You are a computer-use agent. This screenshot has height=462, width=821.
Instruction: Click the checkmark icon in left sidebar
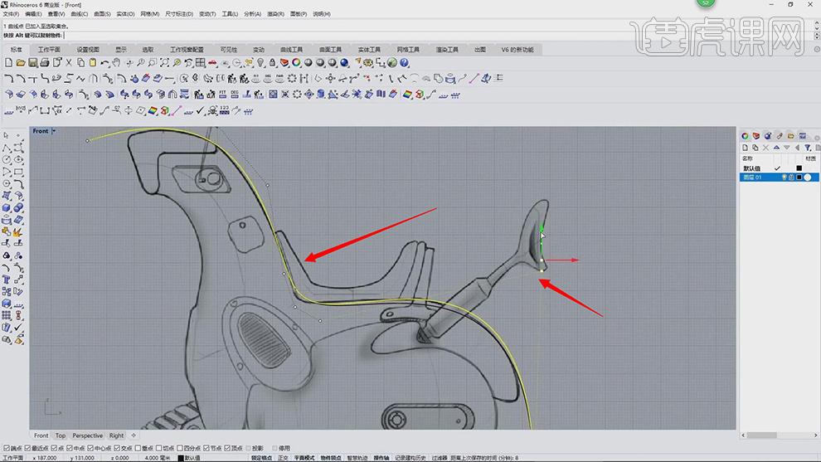[18, 328]
